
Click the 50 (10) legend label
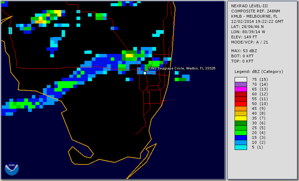coord(260,104)
